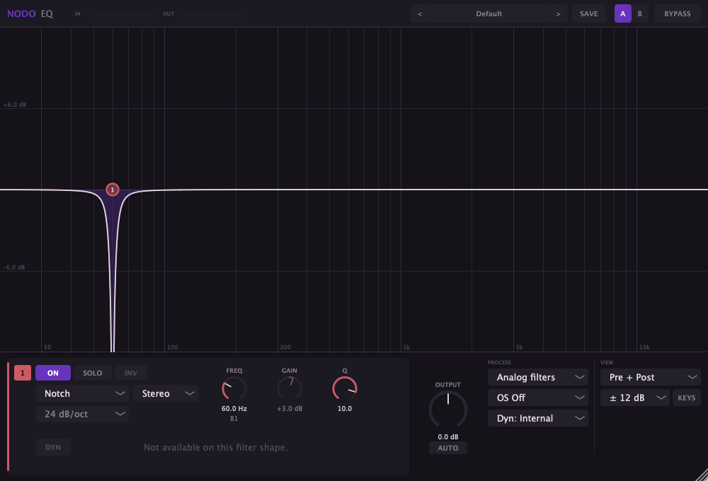Image resolution: width=708 pixels, height=481 pixels.
Task: Click the FREQ knob
Action: [234, 388]
